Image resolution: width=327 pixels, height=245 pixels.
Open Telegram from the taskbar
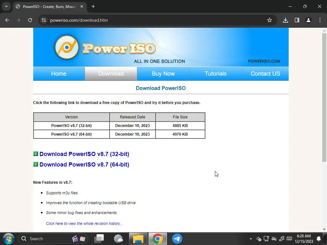point(177,239)
